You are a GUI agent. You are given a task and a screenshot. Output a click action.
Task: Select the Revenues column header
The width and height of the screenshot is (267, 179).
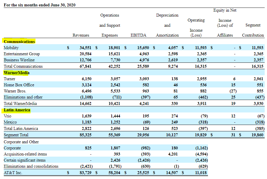click(81, 35)
